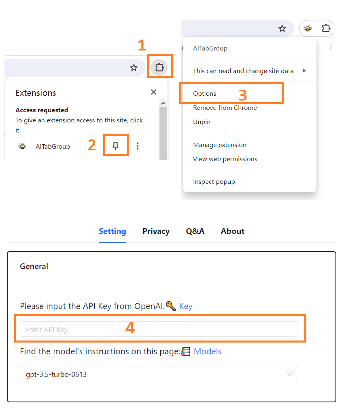Viewport: 346px width, 410px height.
Task: Switch to the Privacy tab
Action: pos(156,231)
